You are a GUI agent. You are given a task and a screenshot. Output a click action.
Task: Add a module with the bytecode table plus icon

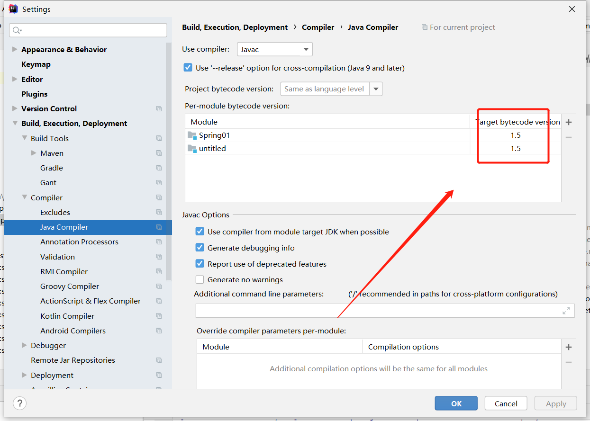click(x=569, y=122)
